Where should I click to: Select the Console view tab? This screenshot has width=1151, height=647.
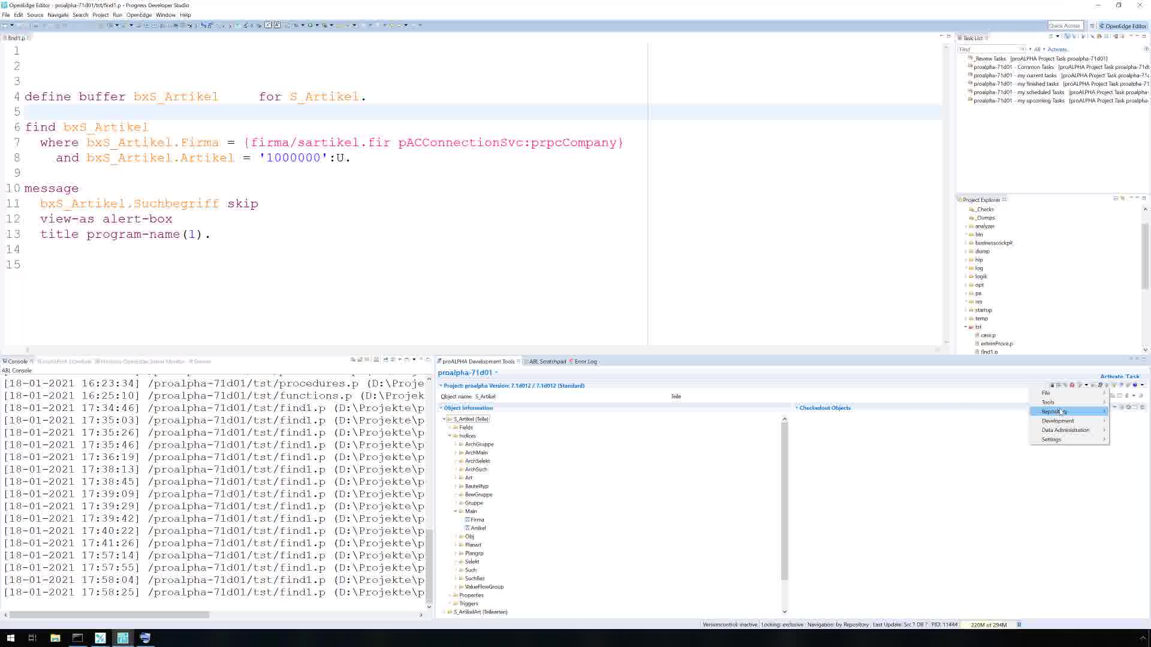pyautogui.click(x=17, y=361)
